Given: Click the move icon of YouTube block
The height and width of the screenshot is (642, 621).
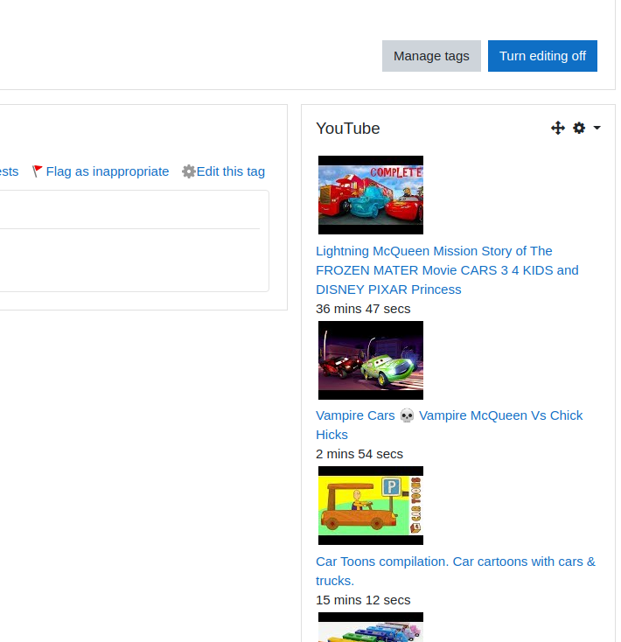Looking at the screenshot, I should click(557, 129).
